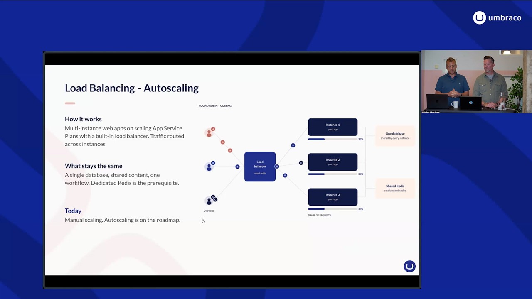Viewport: 532px width, 299px height.
Task: Click the Umbraco logo in the top corner
Action: (x=497, y=17)
